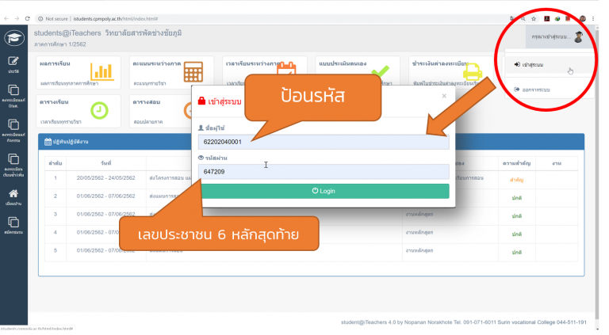The height and width of the screenshot is (335, 609).
Task: Close the เข้าสู่ระบบ login dialog
Action: 444,96
